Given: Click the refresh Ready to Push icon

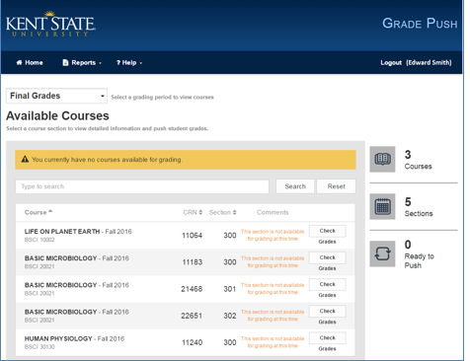Looking at the screenshot, I should [x=382, y=253].
